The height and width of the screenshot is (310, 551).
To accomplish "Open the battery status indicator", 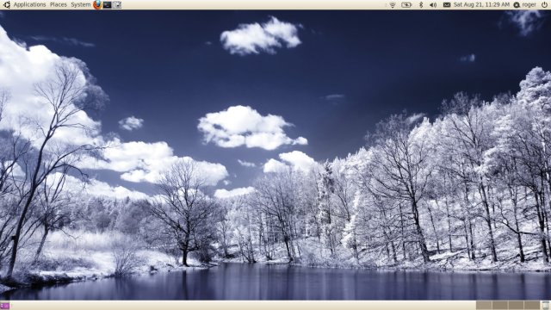I will (406, 5).
